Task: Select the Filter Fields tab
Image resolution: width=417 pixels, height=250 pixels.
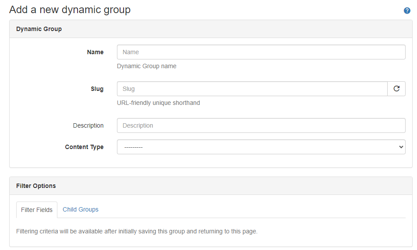Action: (37, 210)
